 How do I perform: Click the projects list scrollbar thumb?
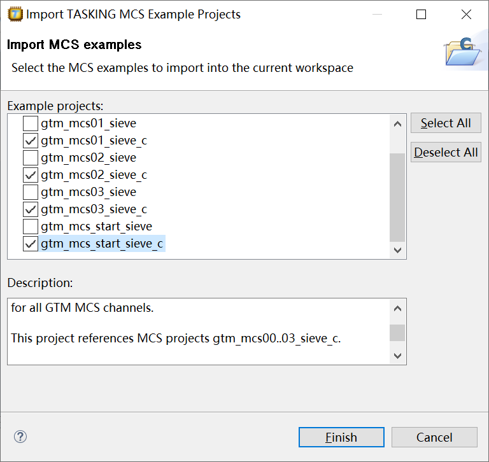397,197
